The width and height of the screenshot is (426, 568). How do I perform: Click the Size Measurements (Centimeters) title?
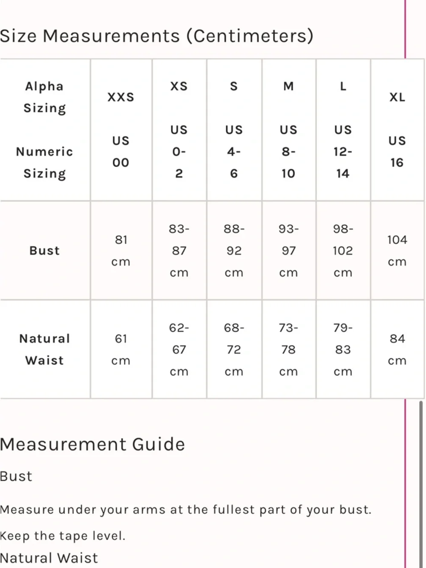(156, 36)
